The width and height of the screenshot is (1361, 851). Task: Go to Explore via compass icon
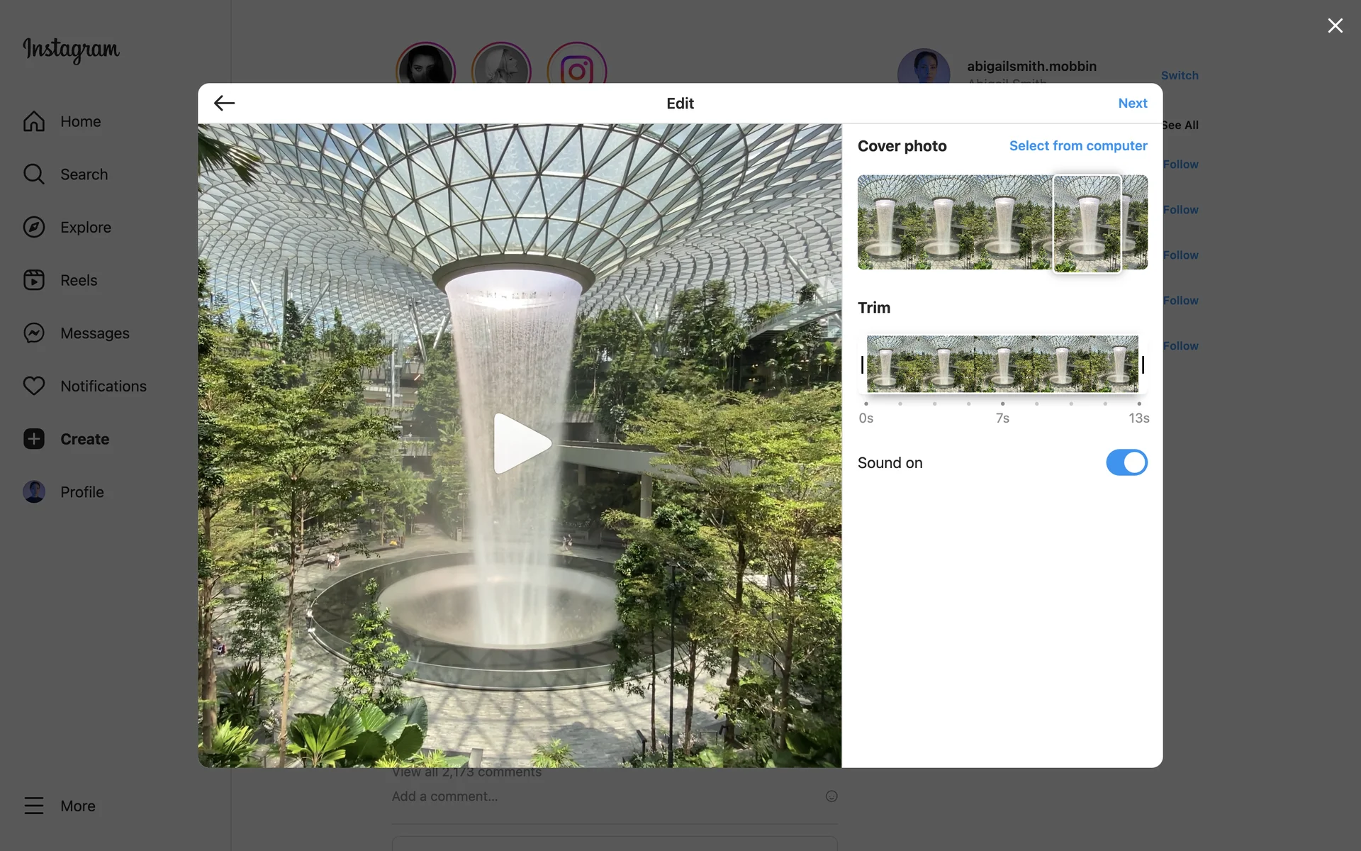[x=34, y=228]
